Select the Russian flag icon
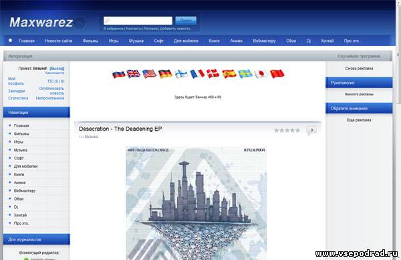Viewport: 401px width, 260px height. [119, 74]
